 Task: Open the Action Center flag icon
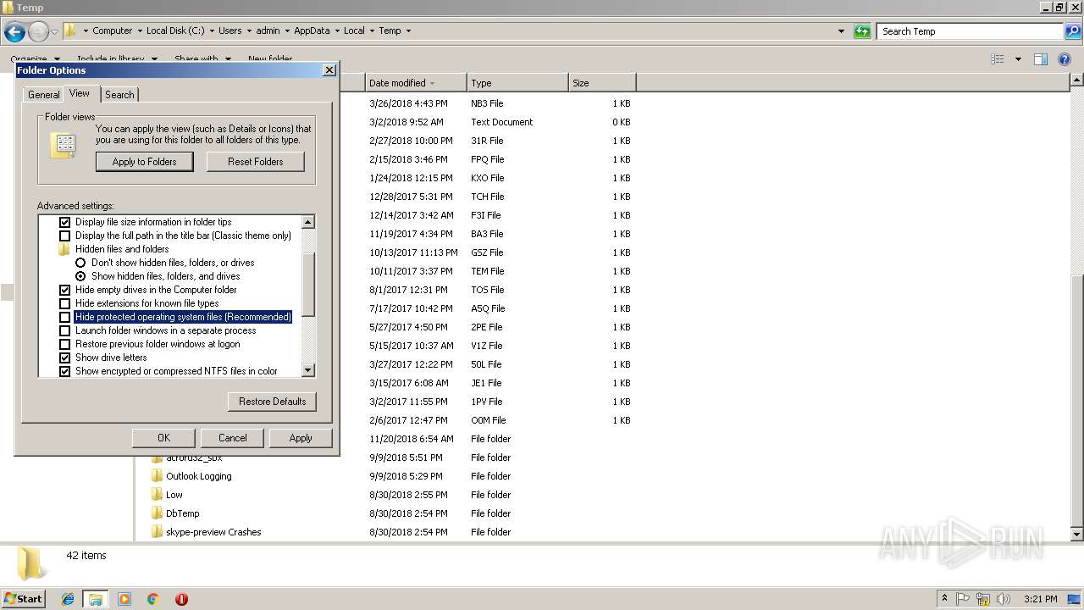(964, 599)
